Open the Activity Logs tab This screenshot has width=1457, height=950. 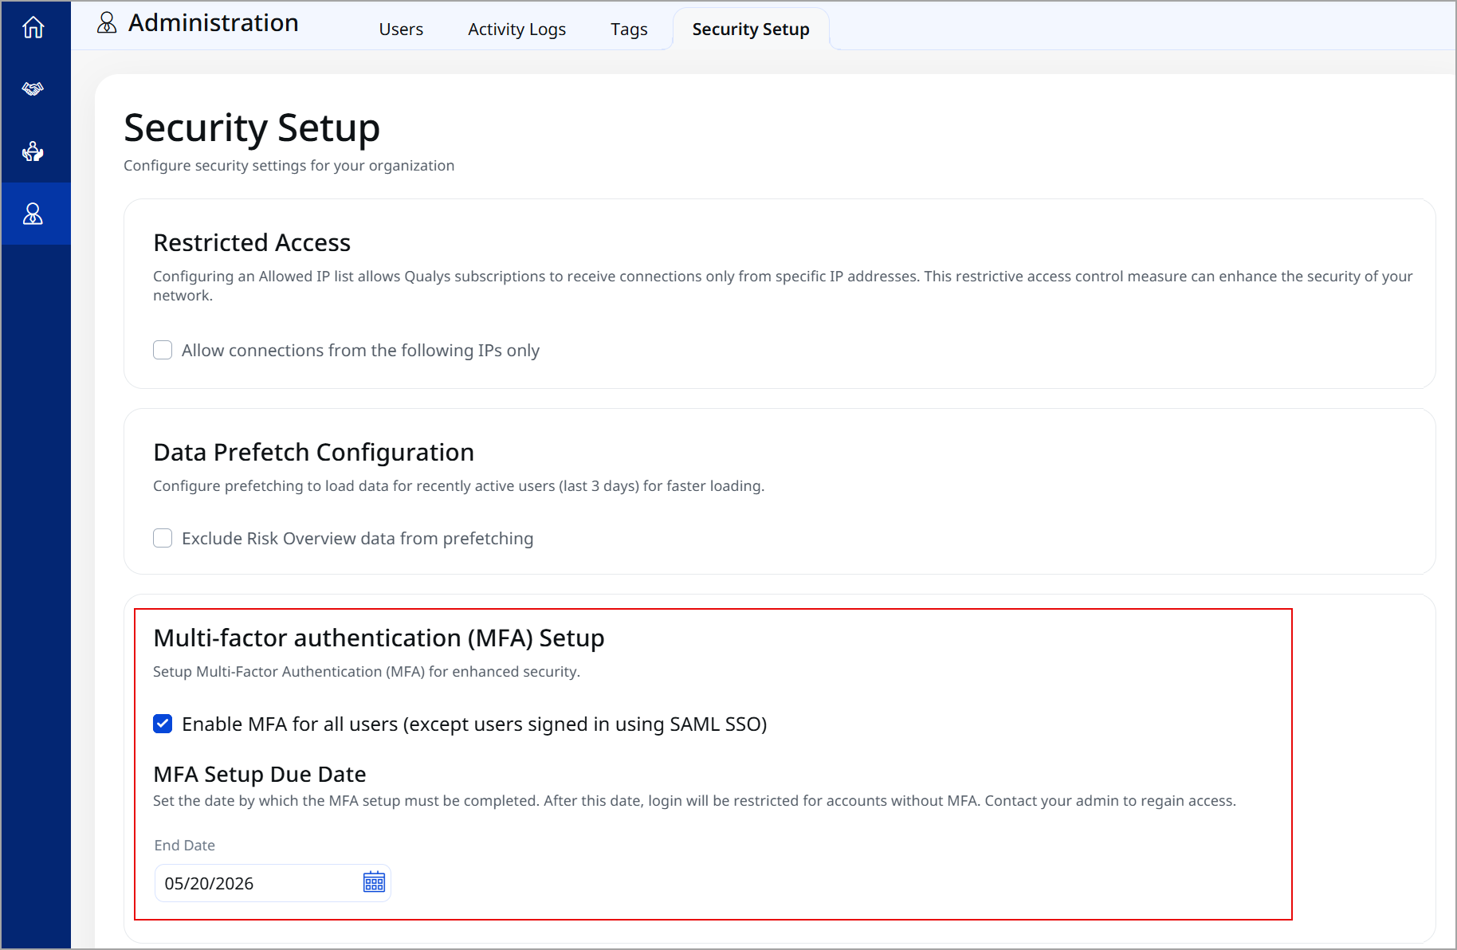click(x=516, y=29)
